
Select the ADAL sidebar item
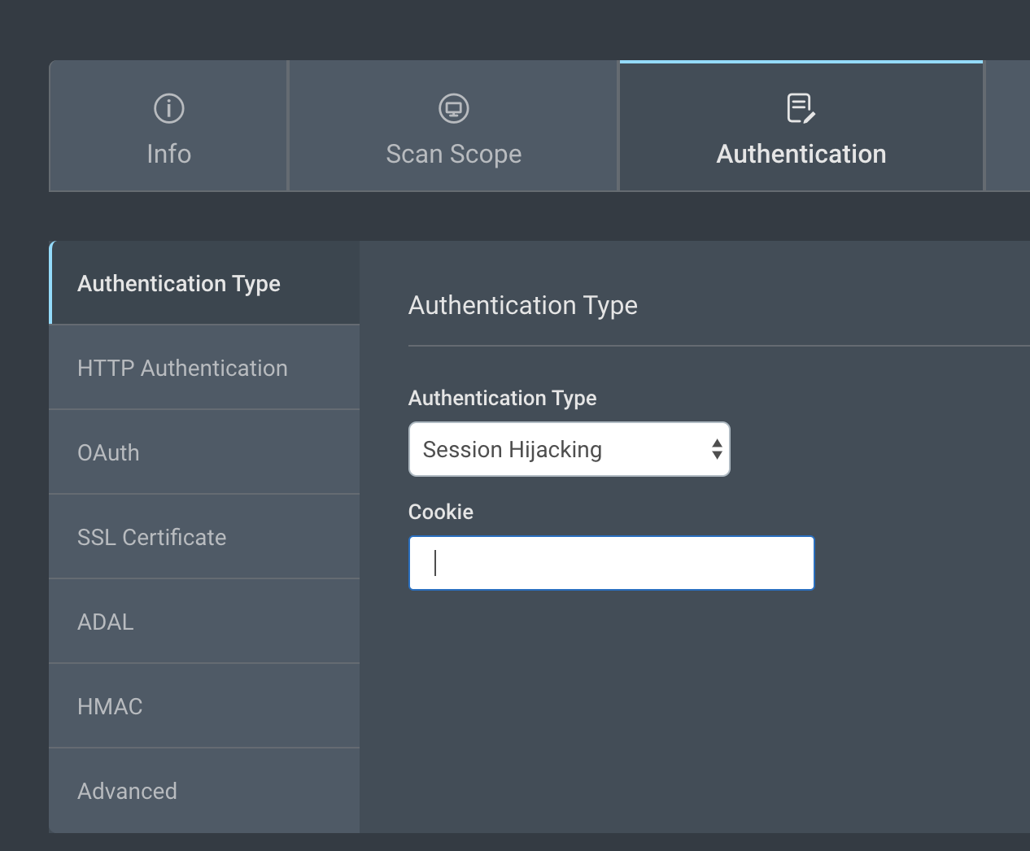[x=106, y=622]
